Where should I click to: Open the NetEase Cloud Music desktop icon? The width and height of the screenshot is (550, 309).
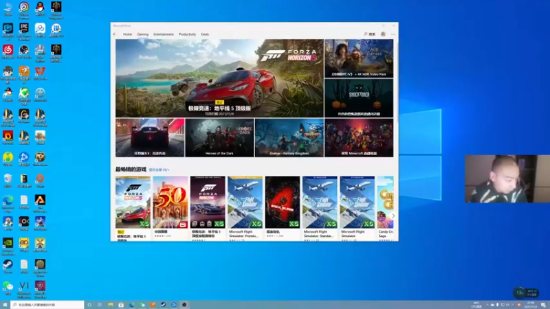tap(8, 52)
